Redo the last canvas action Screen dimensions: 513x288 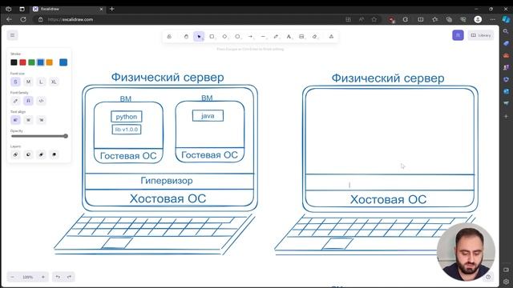69,277
